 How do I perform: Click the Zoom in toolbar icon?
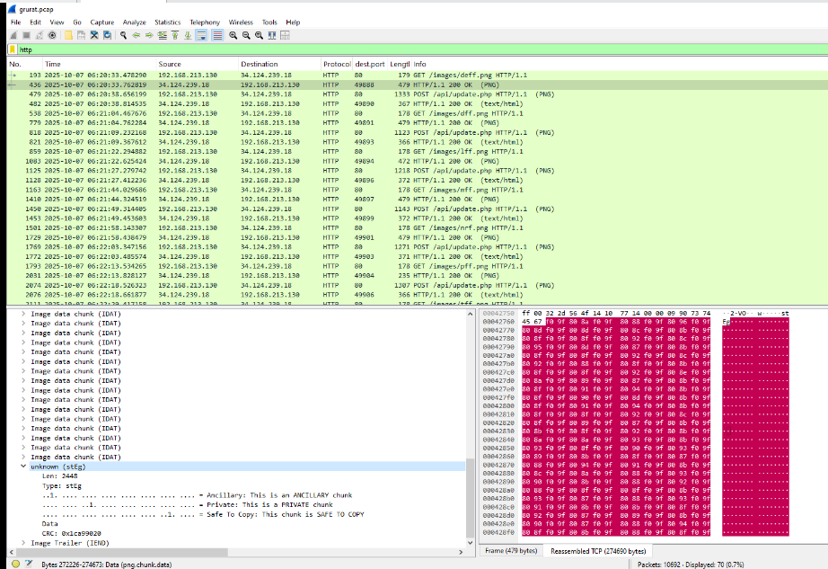233,35
